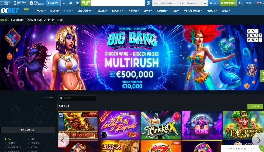The width and height of the screenshot is (264, 152).
Task: Click the phone callback icon in top bar
Action: 64,3
